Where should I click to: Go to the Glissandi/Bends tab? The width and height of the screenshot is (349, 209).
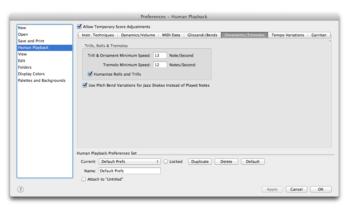(202, 35)
